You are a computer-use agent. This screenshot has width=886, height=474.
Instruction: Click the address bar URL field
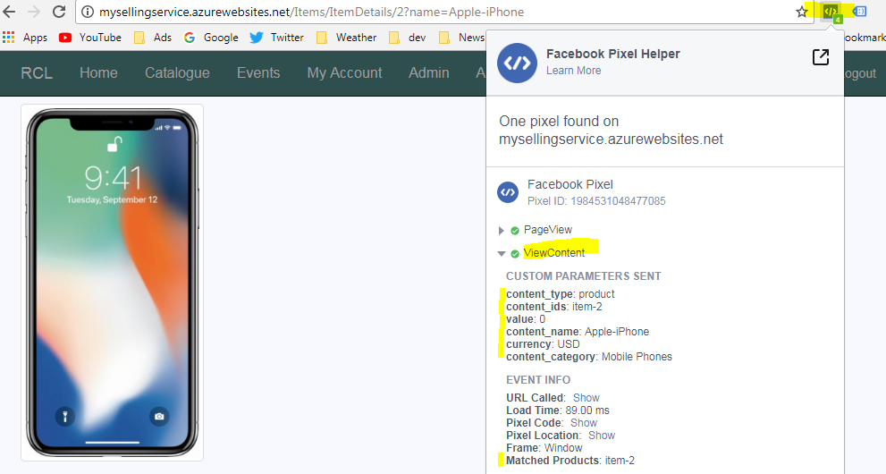point(443,12)
